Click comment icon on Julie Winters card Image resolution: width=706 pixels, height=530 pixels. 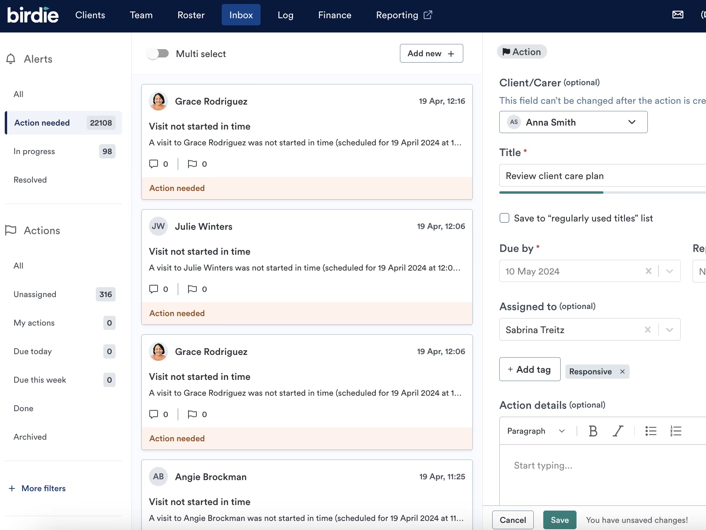[x=154, y=289]
